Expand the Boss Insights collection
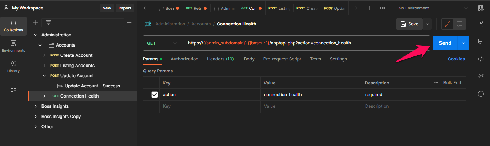The image size is (490, 146). pos(35,106)
